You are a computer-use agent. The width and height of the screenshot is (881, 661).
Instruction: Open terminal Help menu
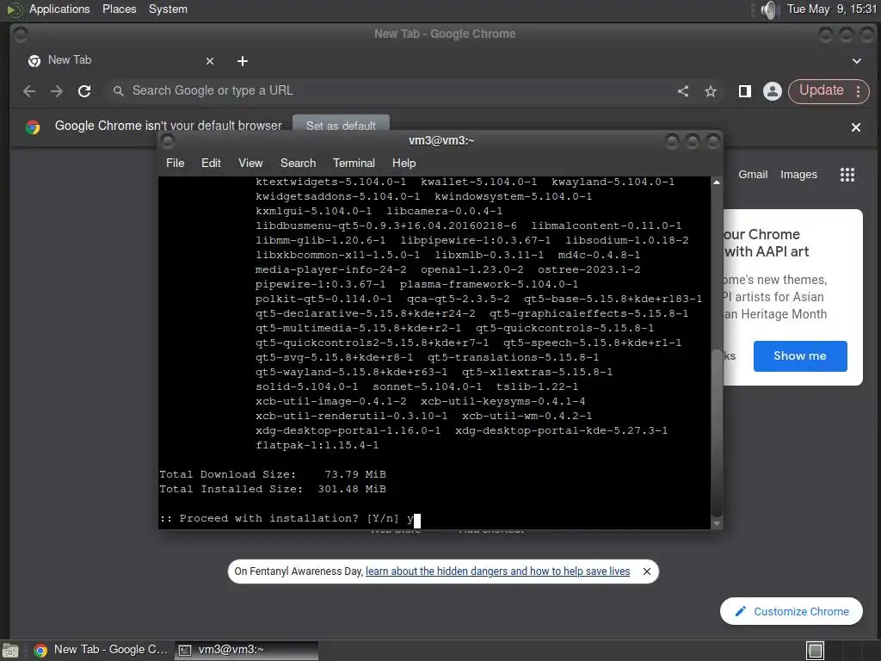tap(404, 163)
